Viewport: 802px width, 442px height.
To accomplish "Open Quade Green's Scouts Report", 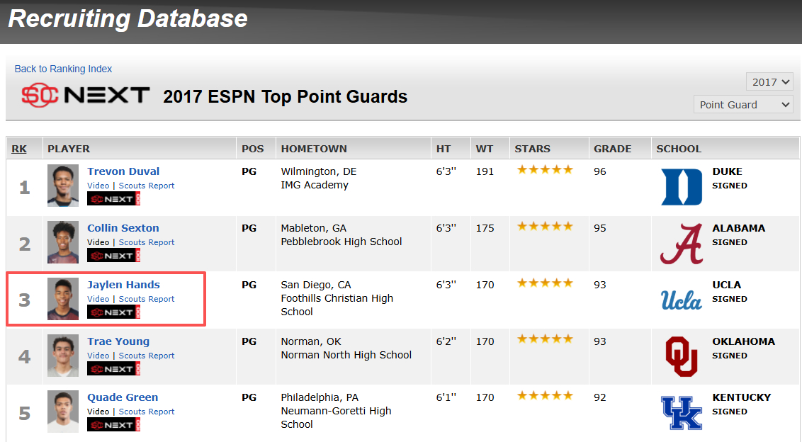I will click(146, 412).
